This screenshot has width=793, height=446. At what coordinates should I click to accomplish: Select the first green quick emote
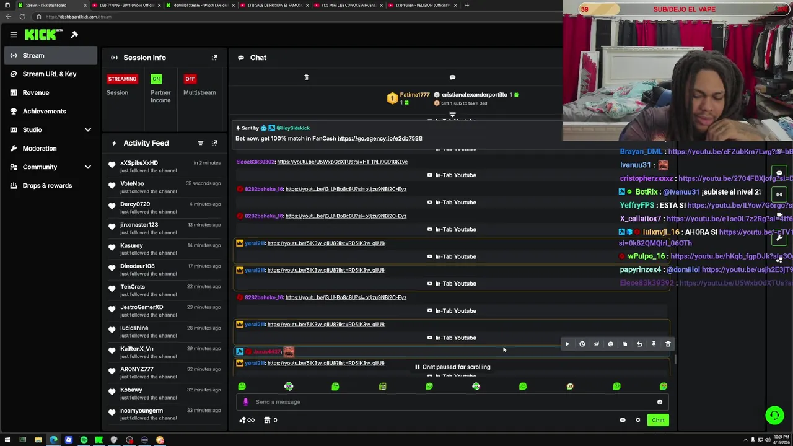pos(242,387)
